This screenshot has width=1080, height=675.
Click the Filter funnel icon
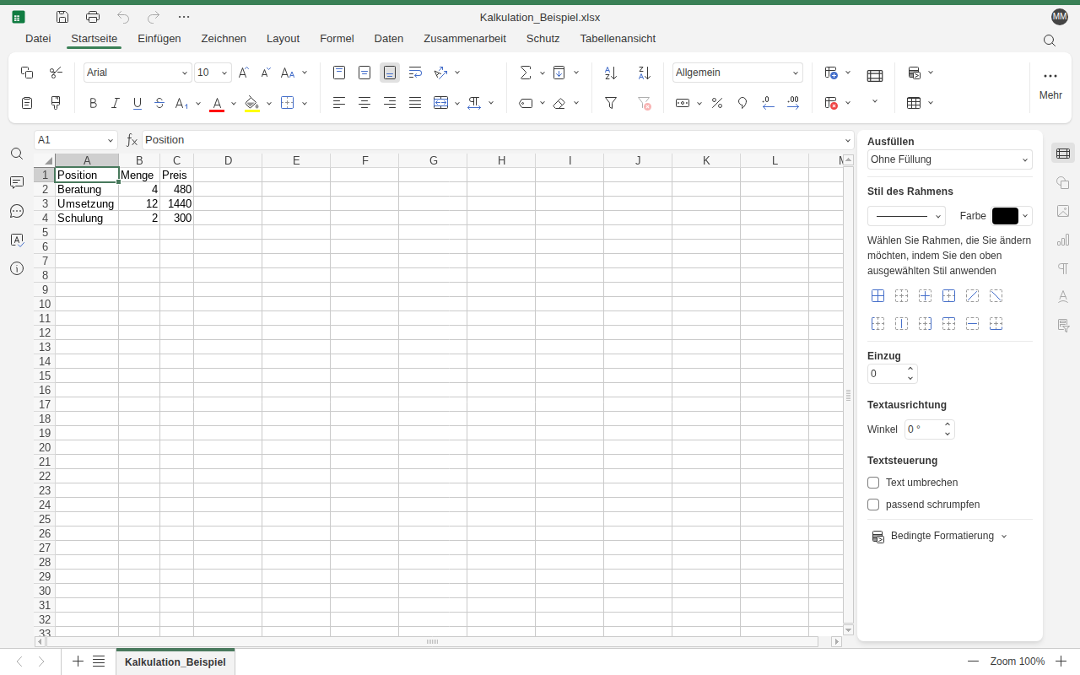(x=611, y=103)
